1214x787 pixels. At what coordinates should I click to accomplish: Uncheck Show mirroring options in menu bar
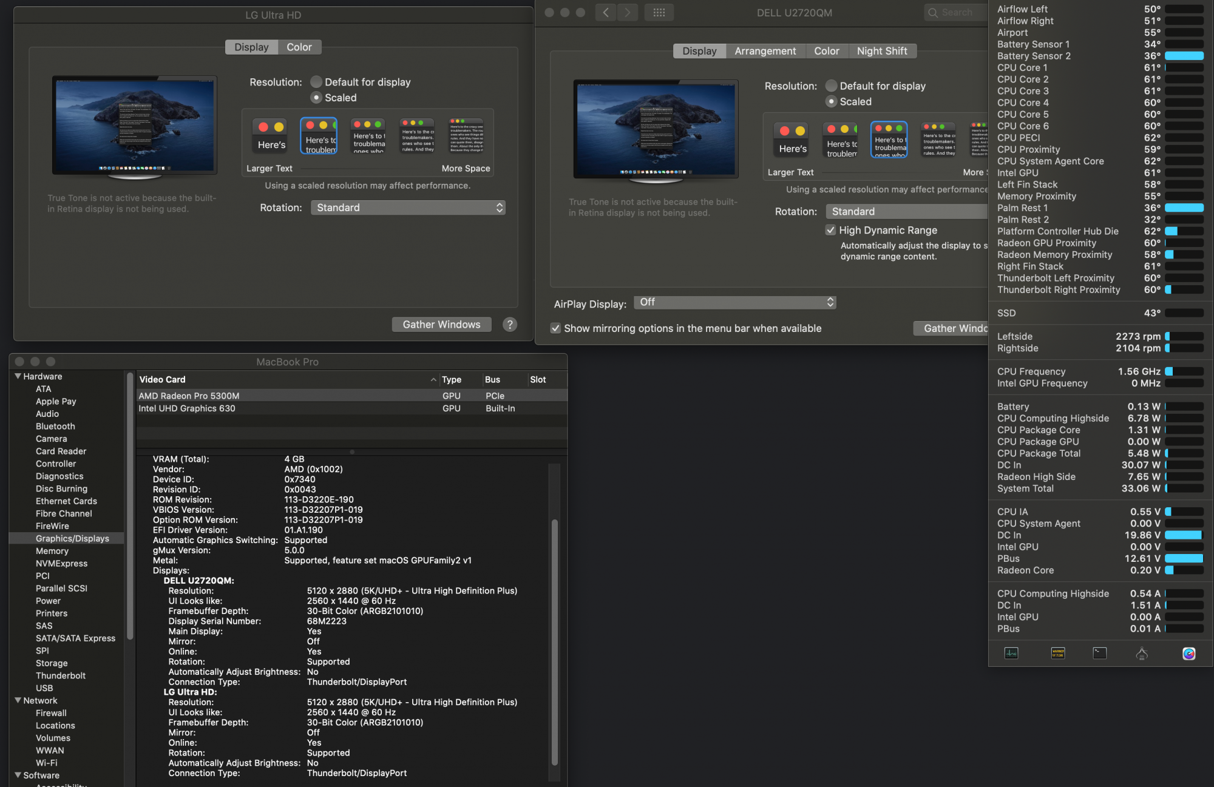tap(556, 328)
